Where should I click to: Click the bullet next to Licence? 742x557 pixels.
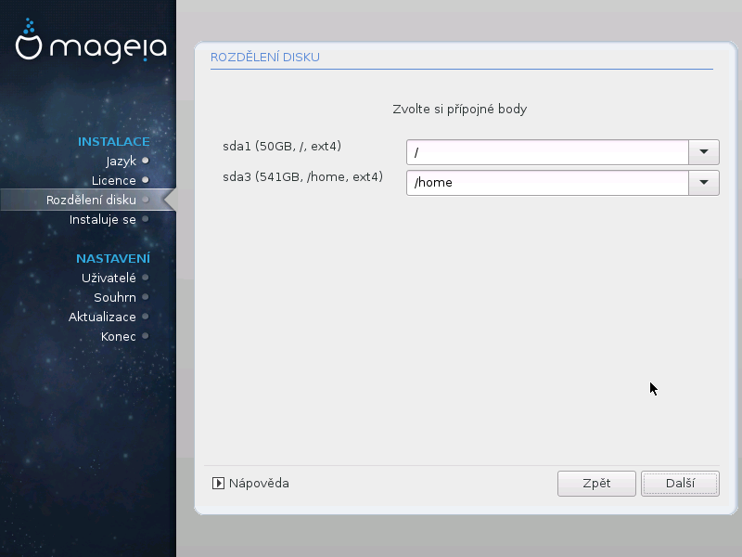coord(146,180)
